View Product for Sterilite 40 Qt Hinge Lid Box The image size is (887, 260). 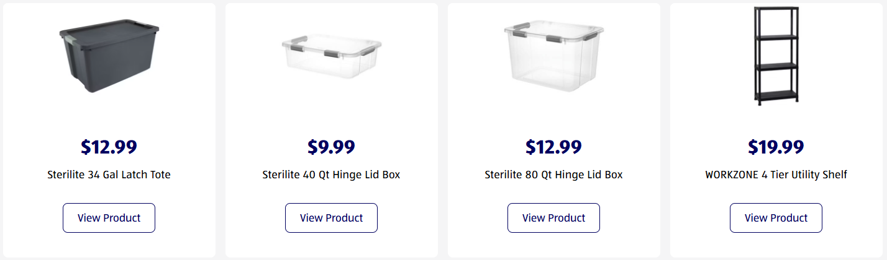[331, 218]
